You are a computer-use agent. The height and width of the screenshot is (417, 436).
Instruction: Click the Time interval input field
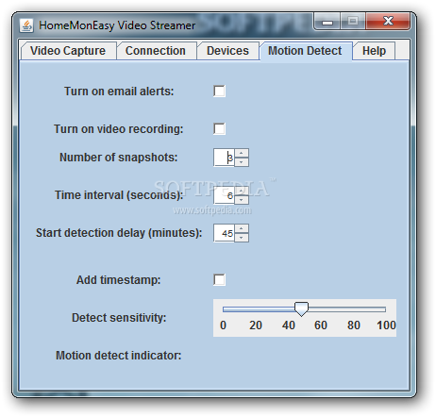click(x=224, y=195)
